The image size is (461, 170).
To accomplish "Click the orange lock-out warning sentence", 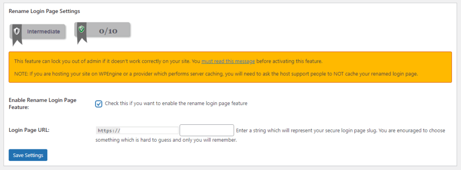I will [x=168, y=61].
